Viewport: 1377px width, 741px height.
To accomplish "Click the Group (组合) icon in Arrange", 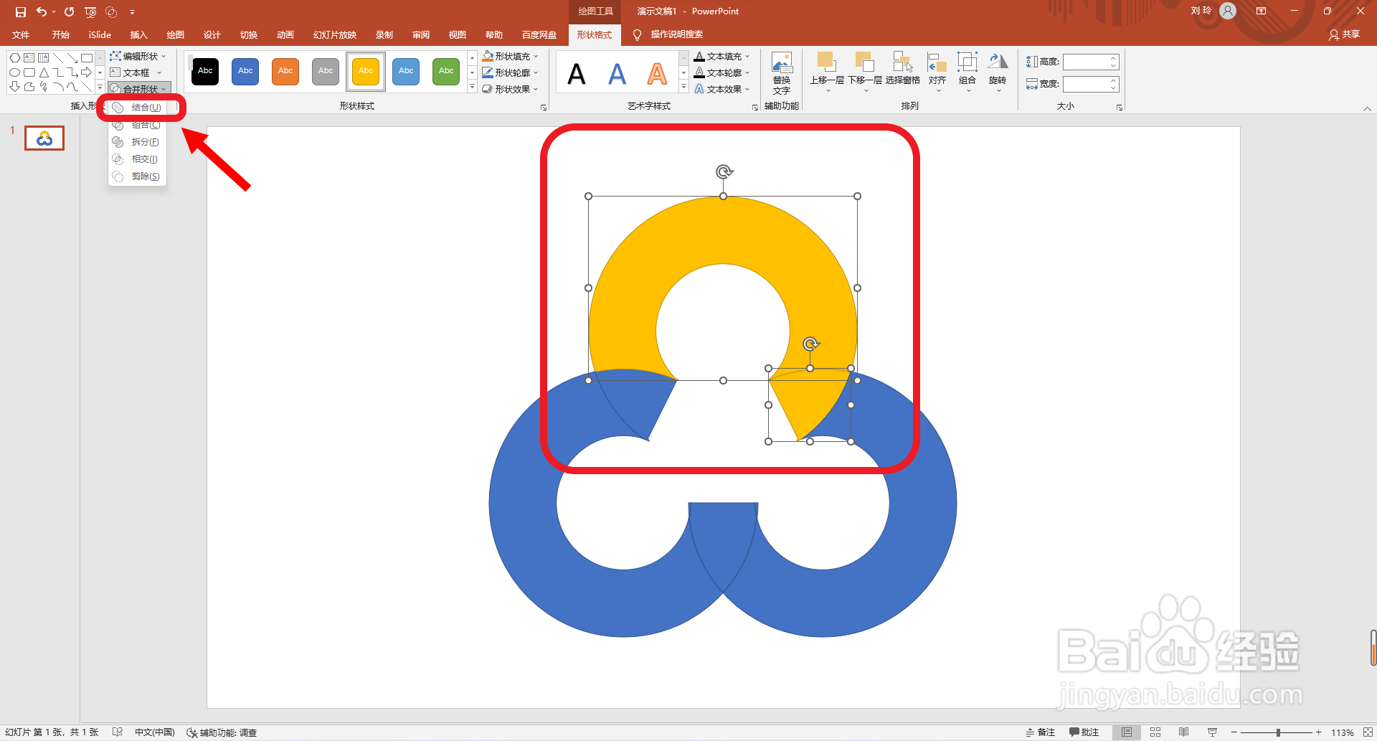I will point(967,62).
